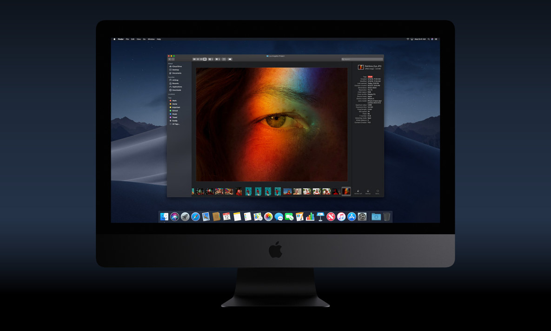This screenshot has height=331, width=551.
Task: Open Documents in the Finder sidebar
Action: click(175, 73)
